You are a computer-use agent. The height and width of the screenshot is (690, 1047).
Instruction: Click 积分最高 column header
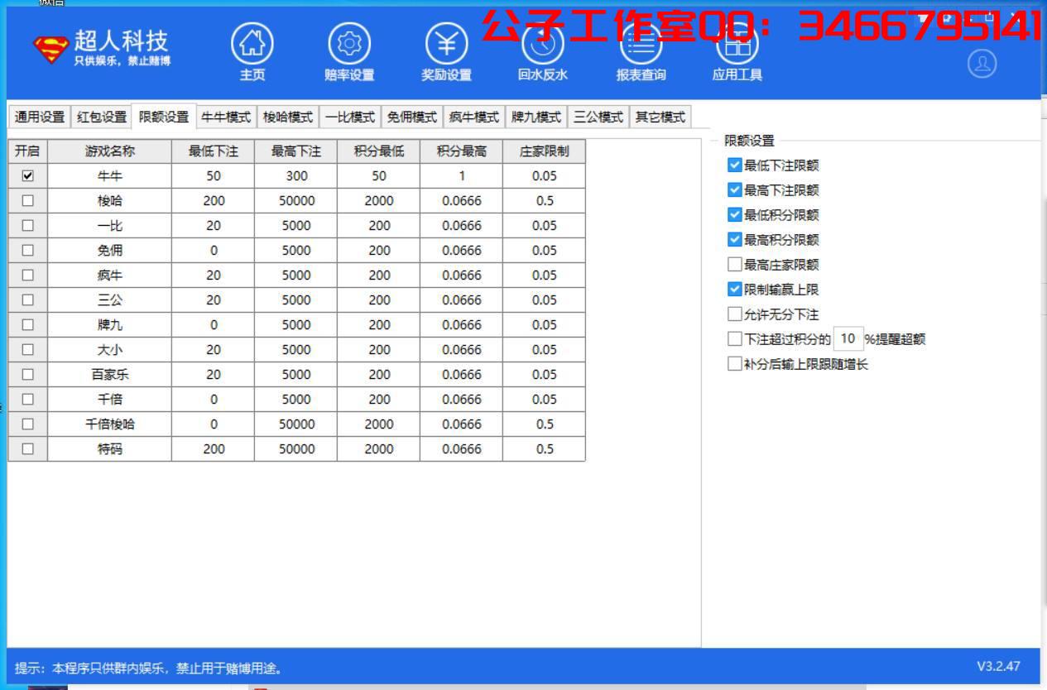462,151
